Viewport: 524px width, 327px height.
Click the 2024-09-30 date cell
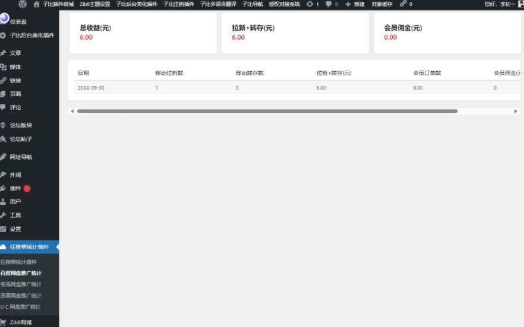tap(91, 88)
